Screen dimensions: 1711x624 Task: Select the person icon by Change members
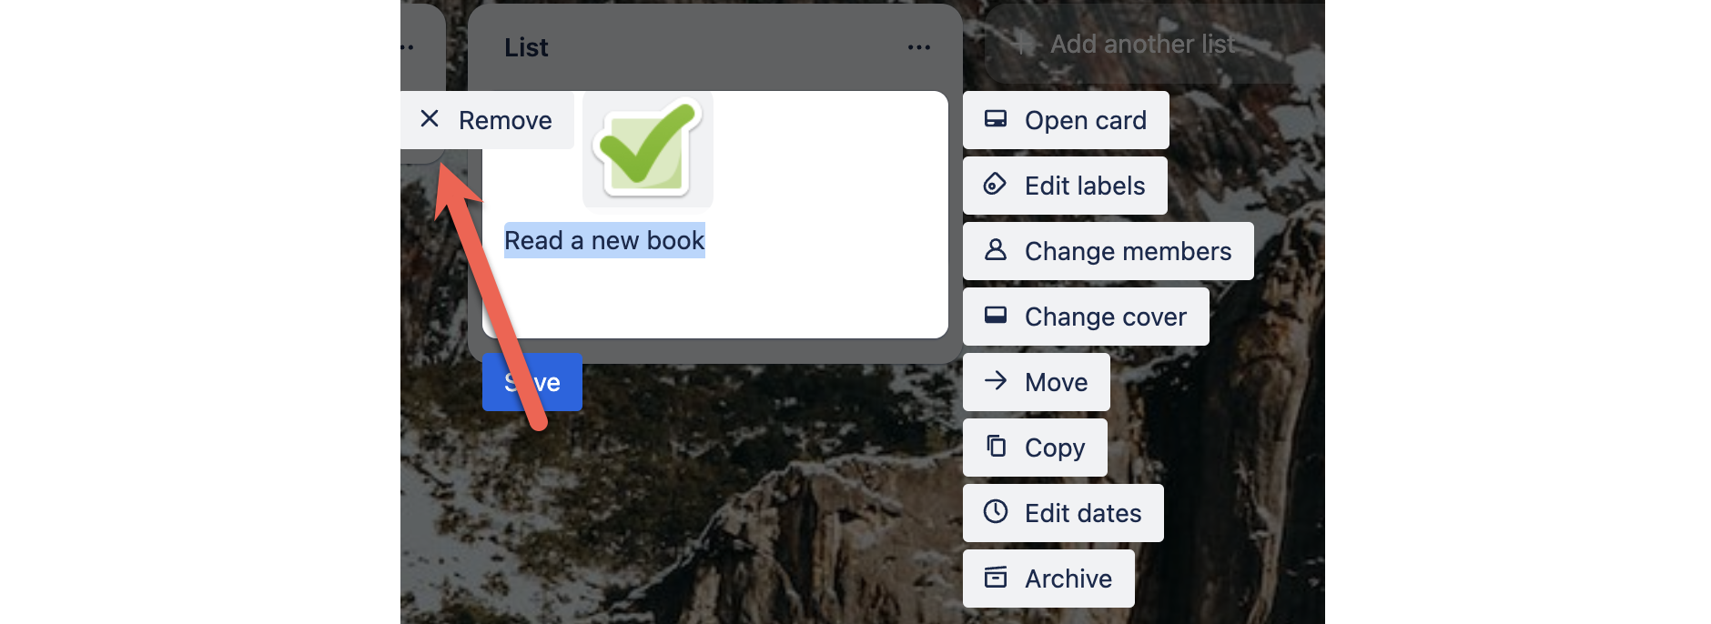click(x=997, y=250)
